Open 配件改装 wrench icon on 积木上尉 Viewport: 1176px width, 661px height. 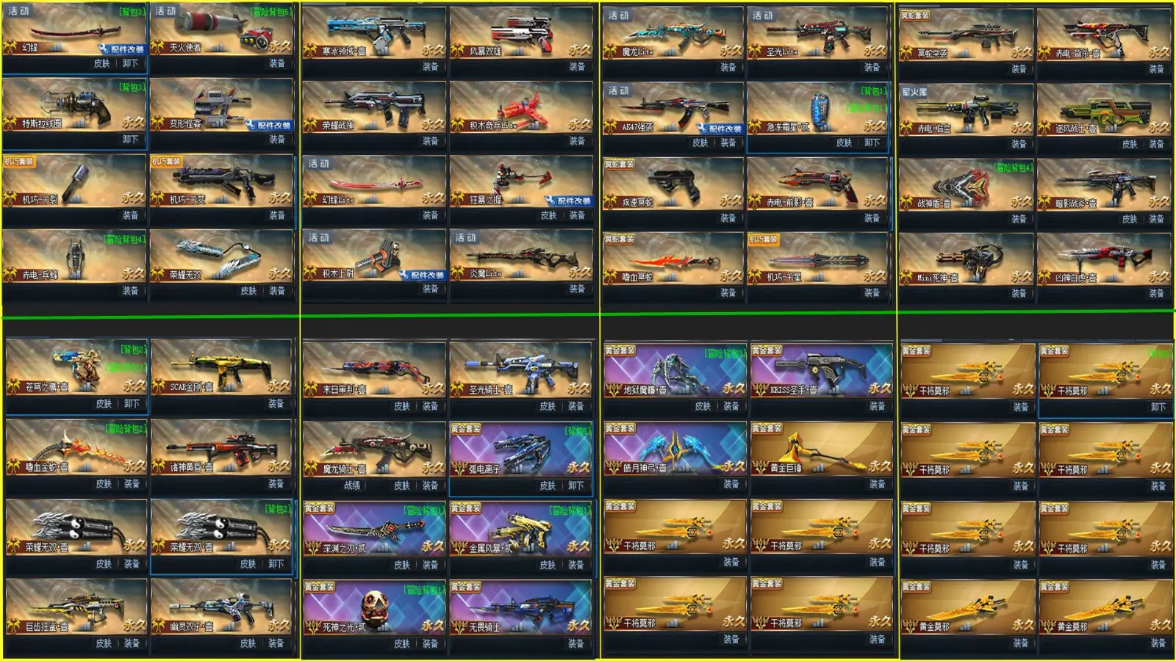coord(422,275)
